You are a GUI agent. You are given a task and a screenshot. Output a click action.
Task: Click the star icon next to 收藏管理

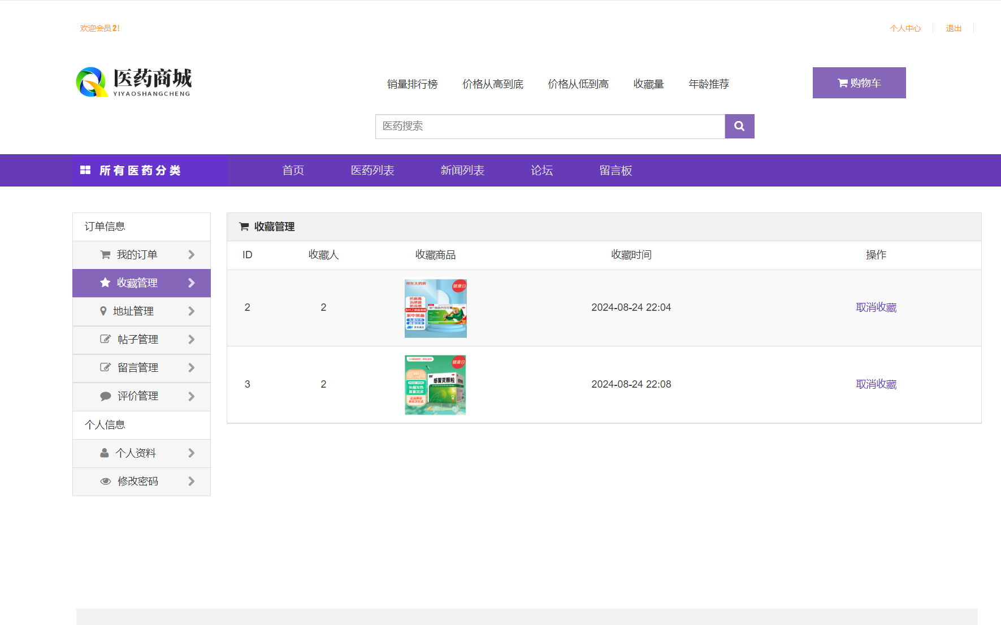(x=105, y=283)
